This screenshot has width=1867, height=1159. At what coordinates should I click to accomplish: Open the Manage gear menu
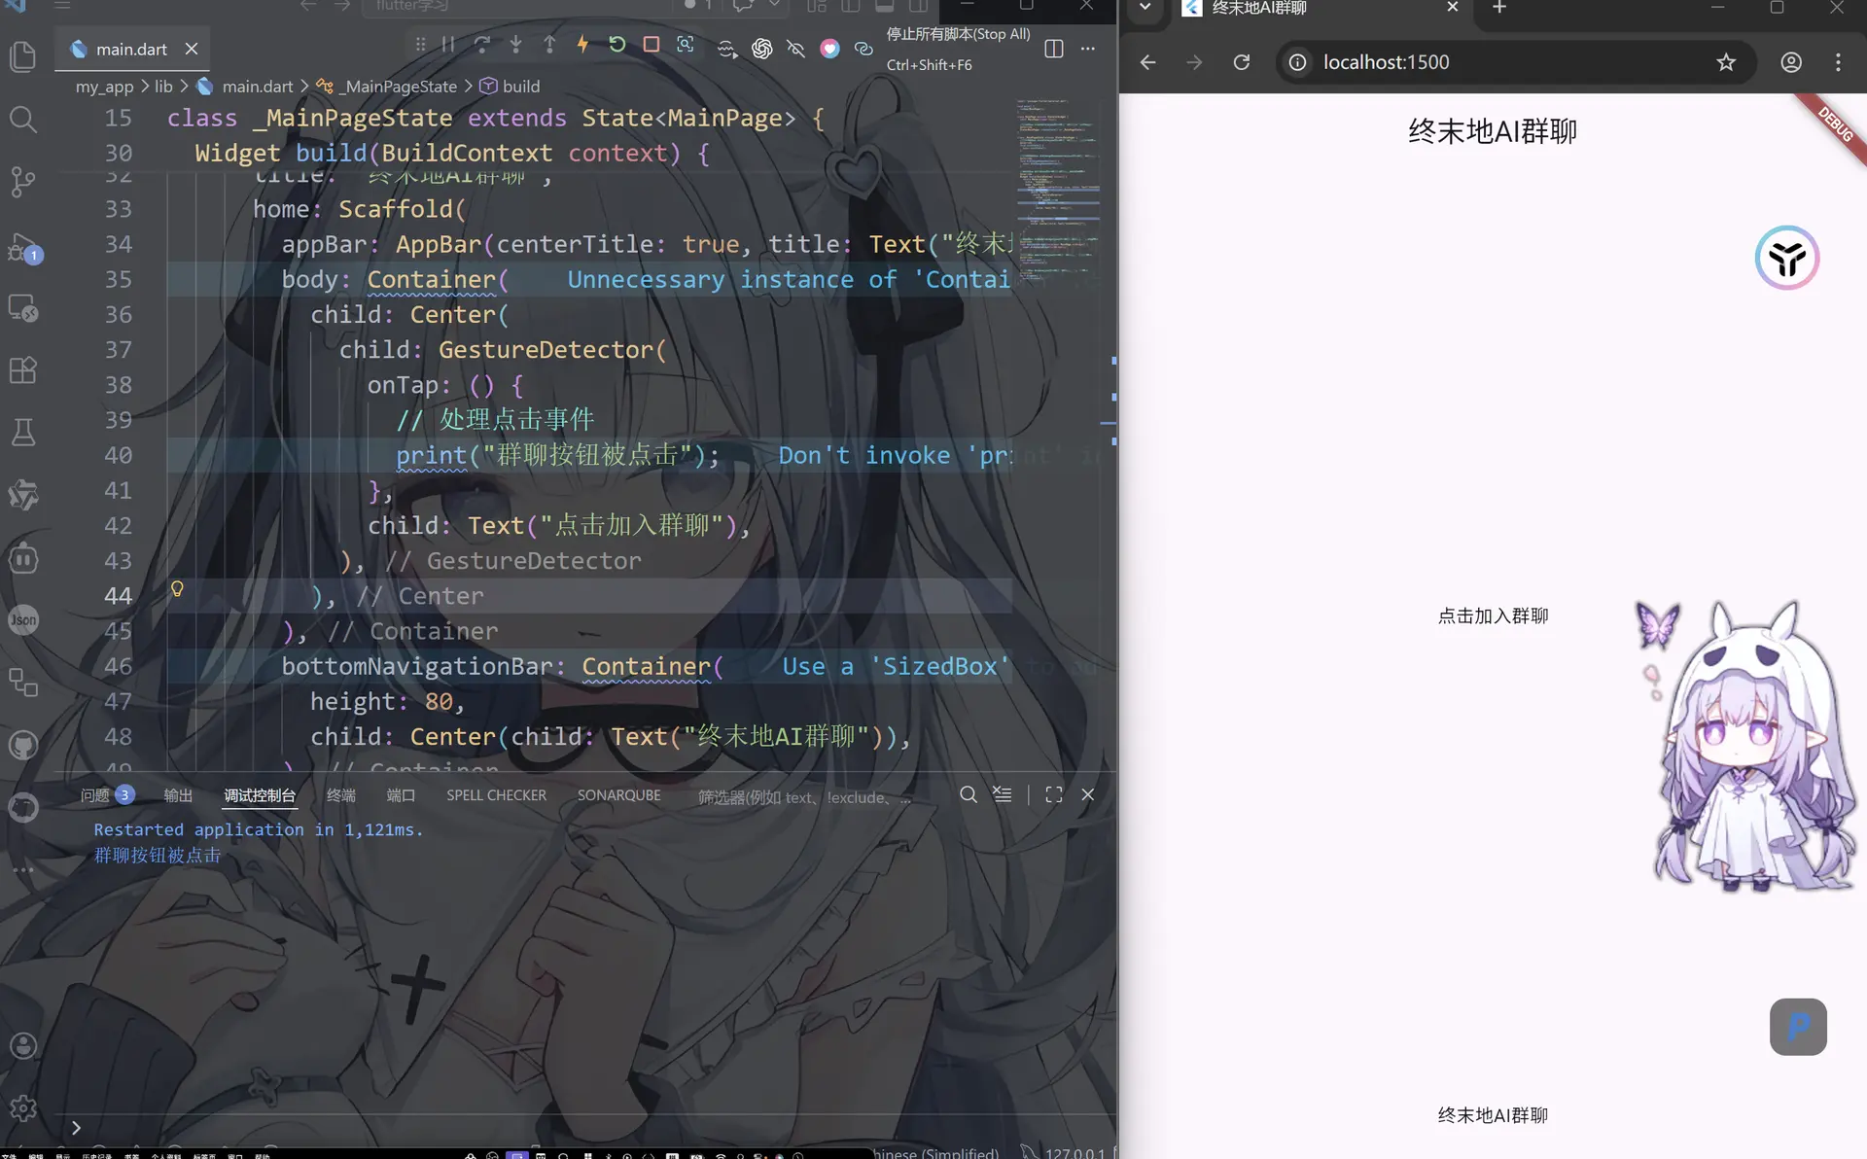coord(23,1107)
